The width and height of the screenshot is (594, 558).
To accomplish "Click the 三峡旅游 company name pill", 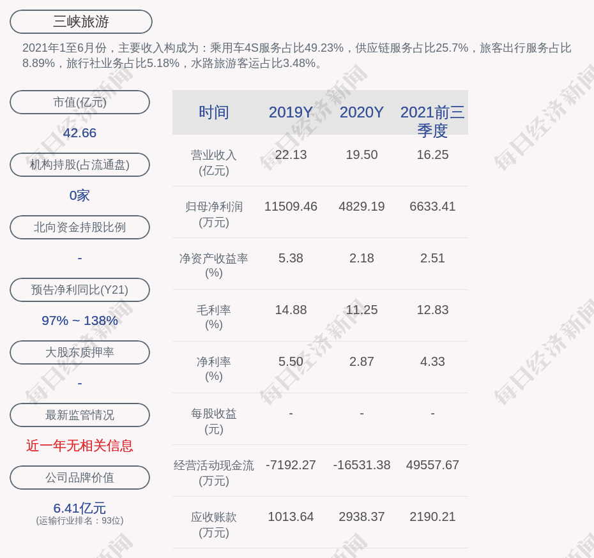I will click(x=81, y=22).
